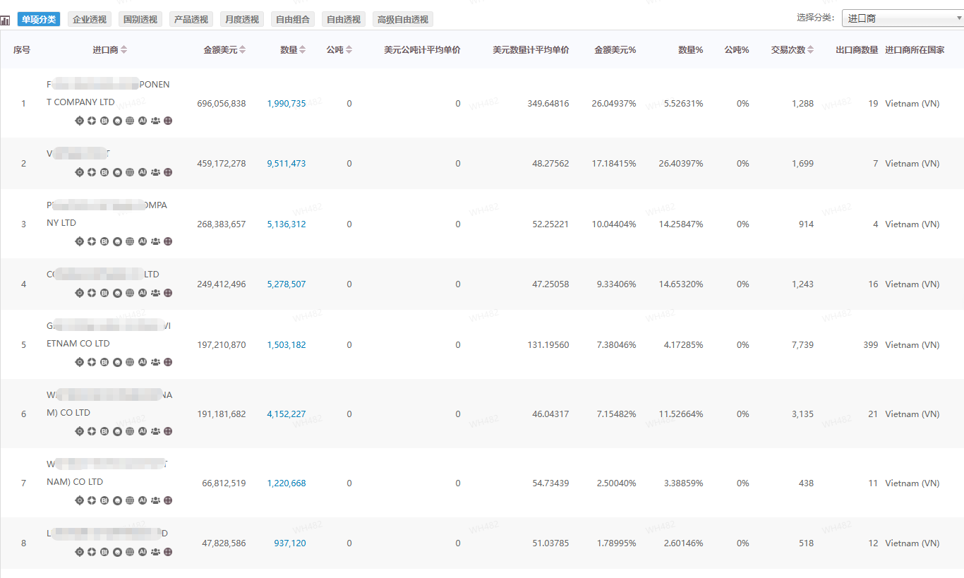Image resolution: width=964 pixels, height=578 pixels.
Task: Select the target locate icon under row 4
Action: pos(79,292)
